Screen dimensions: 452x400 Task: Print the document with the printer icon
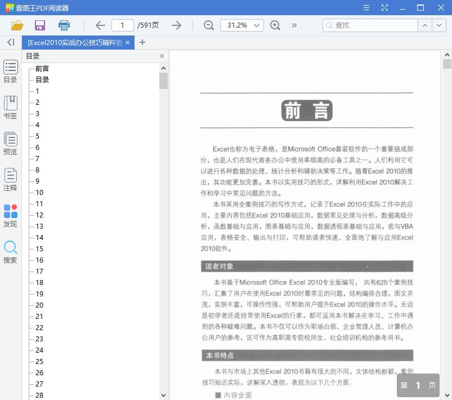point(64,25)
